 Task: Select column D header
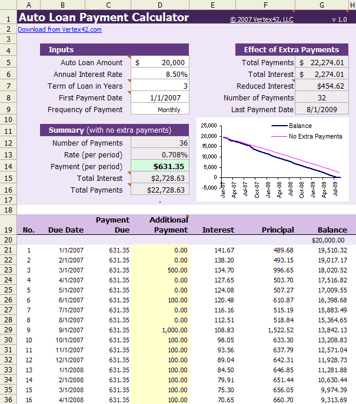click(159, 5)
